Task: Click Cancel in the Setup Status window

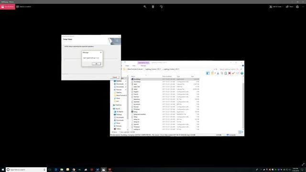Action: pos(115,77)
